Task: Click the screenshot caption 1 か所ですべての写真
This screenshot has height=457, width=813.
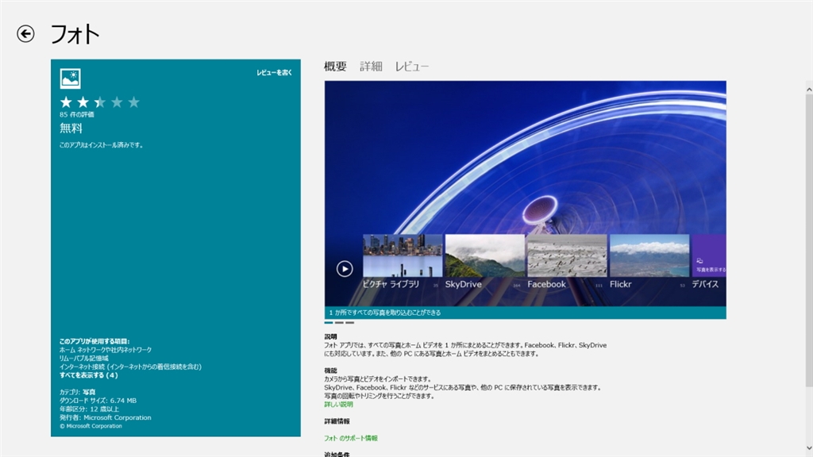Action: point(385,313)
